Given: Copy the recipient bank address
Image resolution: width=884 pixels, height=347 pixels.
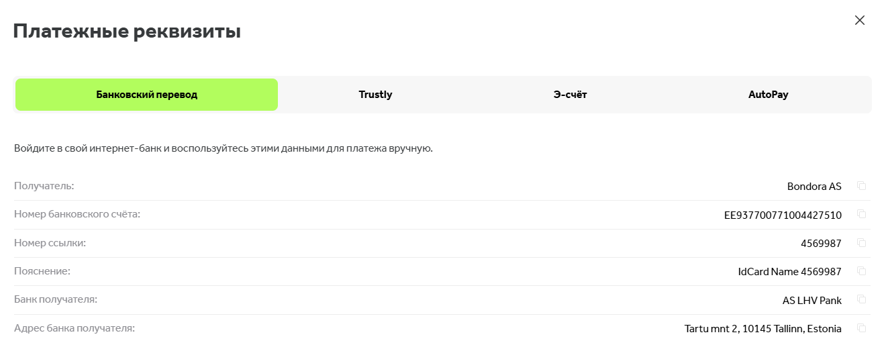Looking at the screenshot, I should (x=862, y=328).
